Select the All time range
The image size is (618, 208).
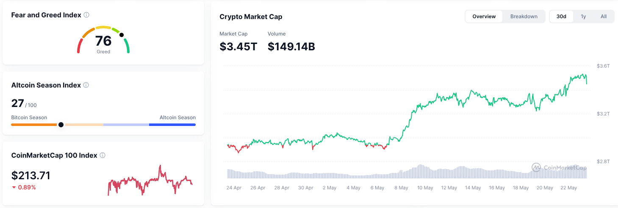(604, 16)
